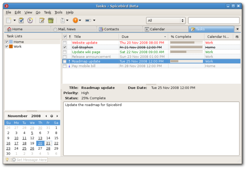Click the Pay mobile bill low priority arrow
The height and width of the screenshot is (169, 247).
pos(69,66)
